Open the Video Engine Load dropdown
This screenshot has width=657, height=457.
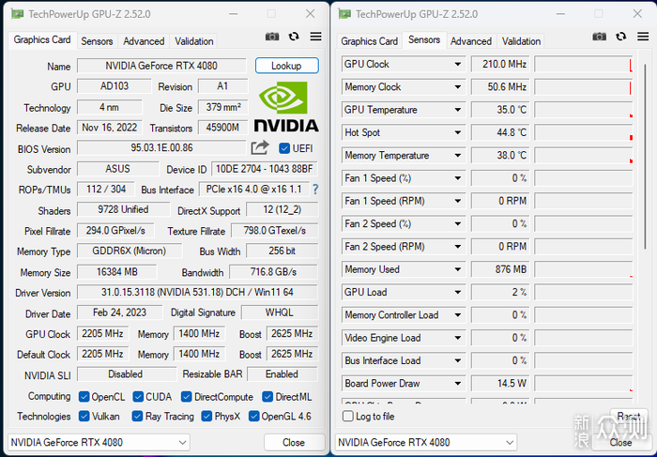click(x=458, y=338)
